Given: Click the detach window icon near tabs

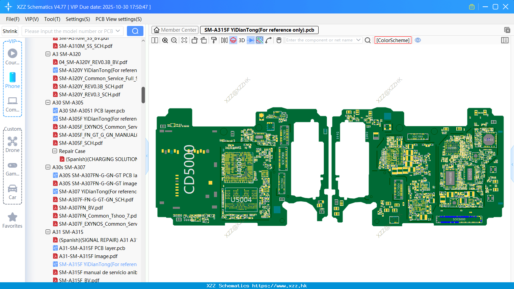Looking at the screenshot, I should (x=507, y=30).
